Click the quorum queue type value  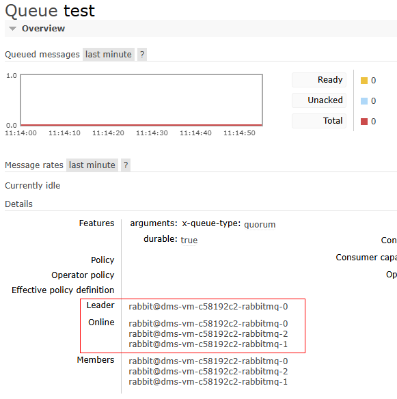point(260,224)
